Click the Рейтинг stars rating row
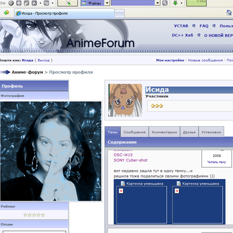Screen dimensions: 233x233 point(34,215)
